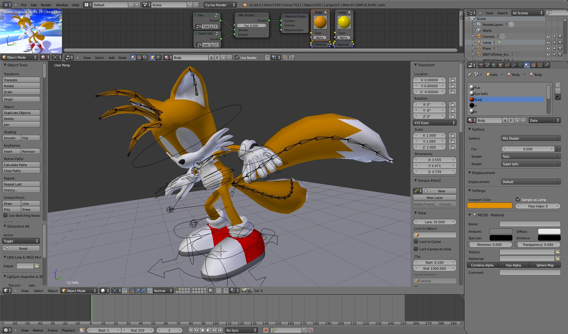Expand the Camera item in outliner tree

point(473,36)
